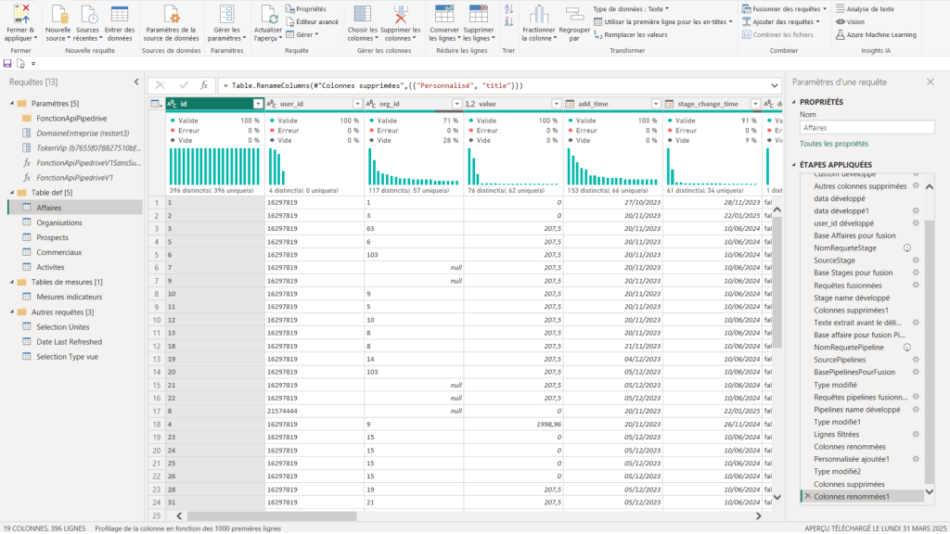Click Supprimer les colonnes icon
This screenshot has width=950, height=534.
coord(401,14)
